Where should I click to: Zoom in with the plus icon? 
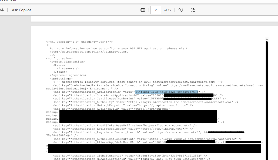click(133, 10)
